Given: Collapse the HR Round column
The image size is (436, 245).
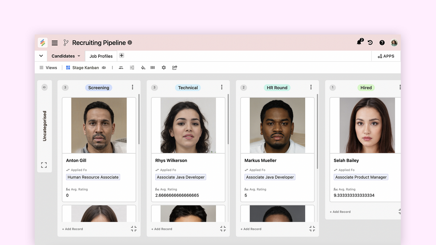Looking at the screenshot, I should coord(312,229).
